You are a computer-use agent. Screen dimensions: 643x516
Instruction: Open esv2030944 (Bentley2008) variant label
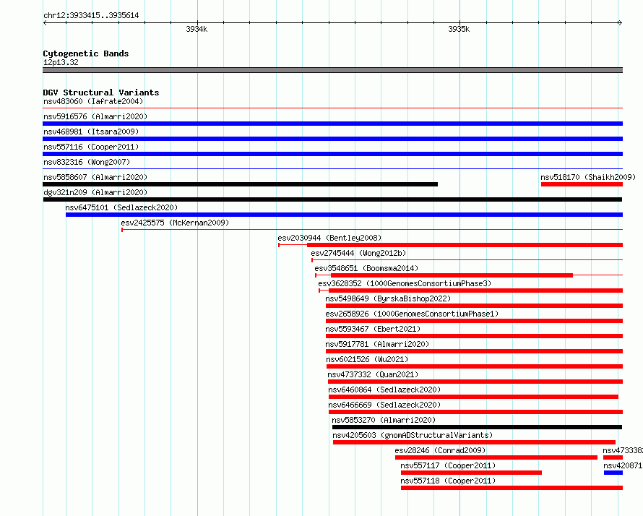tap(329, 238)
